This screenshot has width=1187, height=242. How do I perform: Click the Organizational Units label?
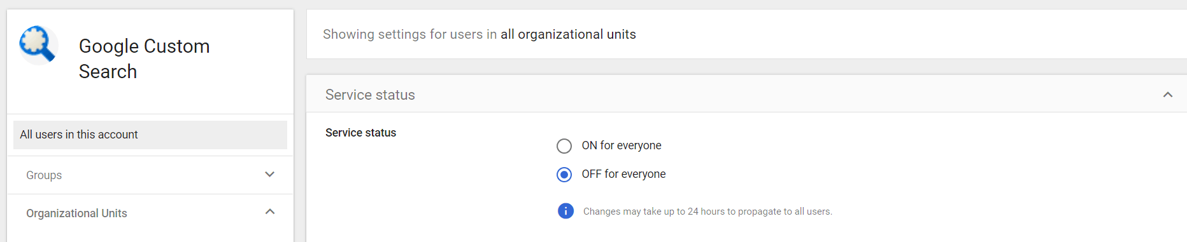point(76,213)
